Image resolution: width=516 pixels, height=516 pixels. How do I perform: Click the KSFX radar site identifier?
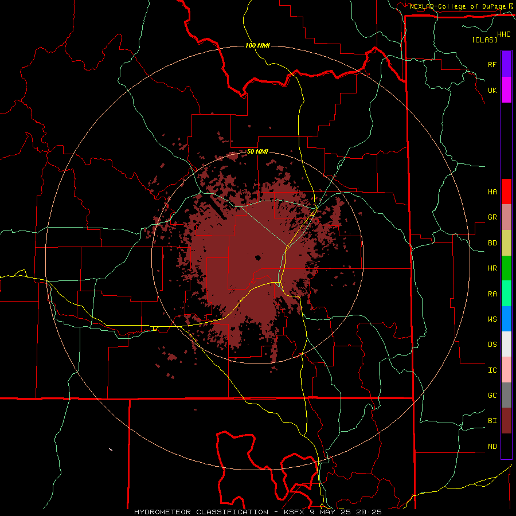[x=295, y=512]
